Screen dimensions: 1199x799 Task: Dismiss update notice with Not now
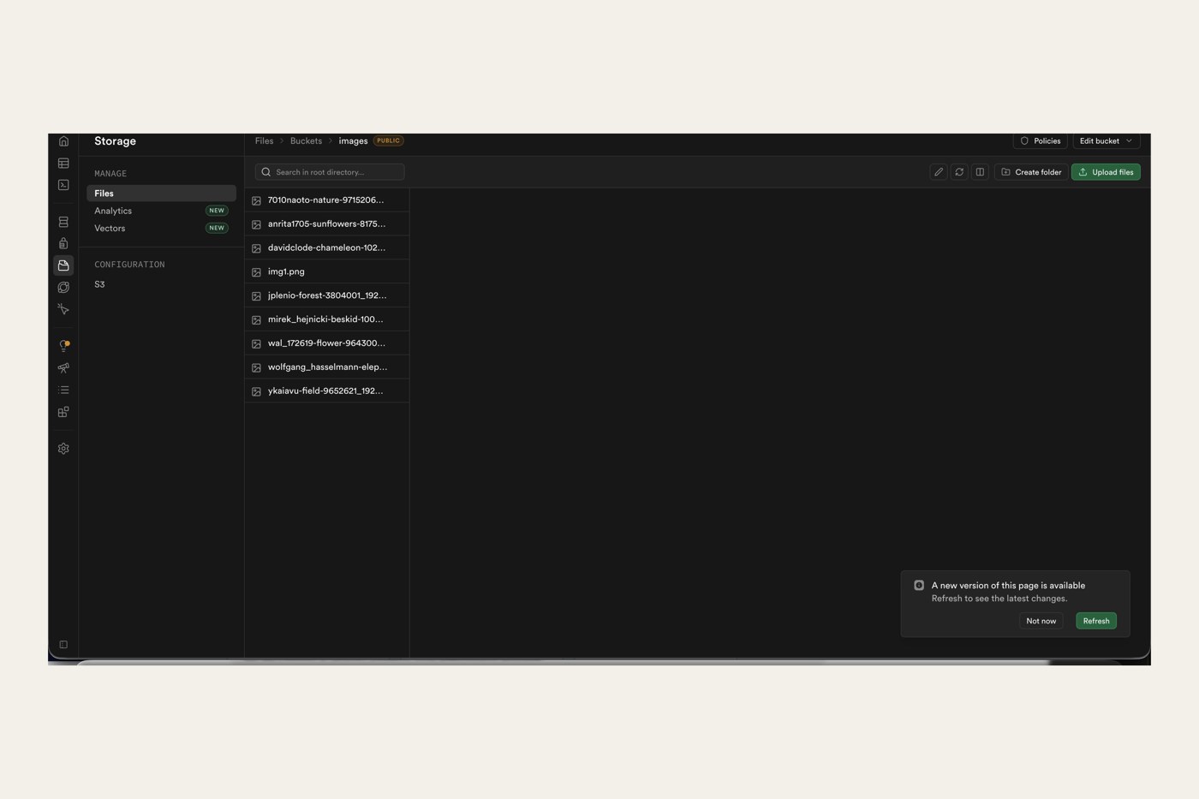click(1041, 621)
